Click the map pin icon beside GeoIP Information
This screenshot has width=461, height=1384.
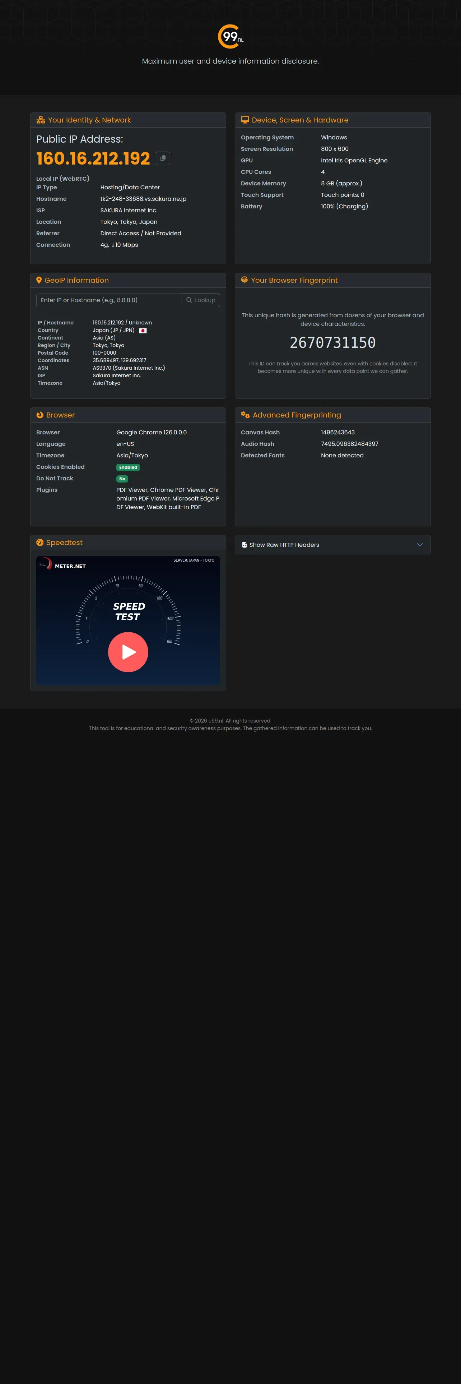click(39, 280)
